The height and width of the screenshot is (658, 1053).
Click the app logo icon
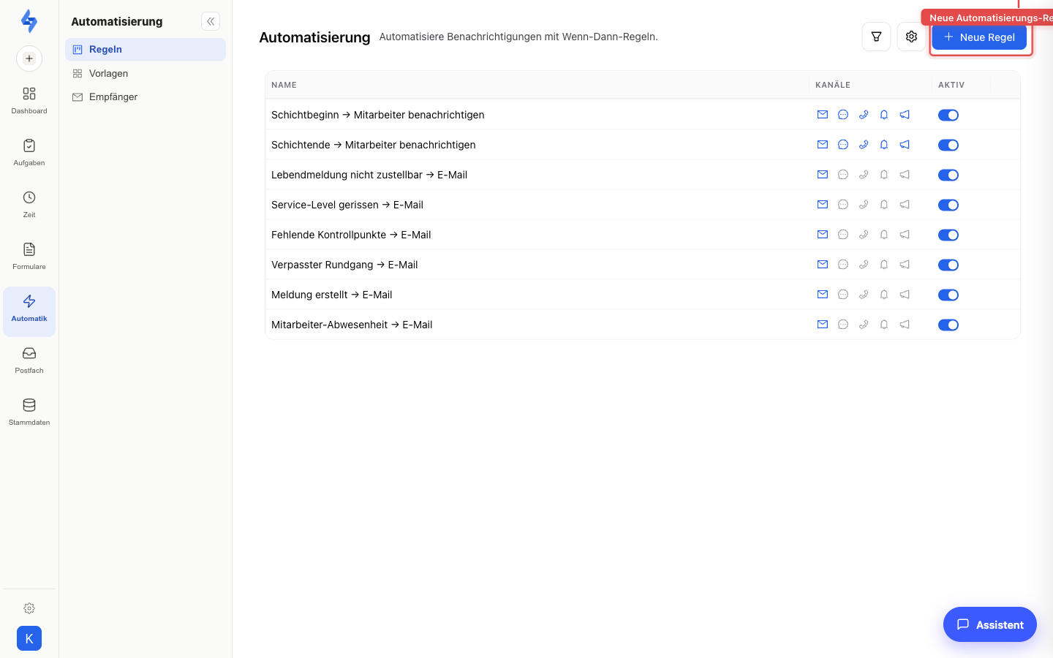coord(29,21)
